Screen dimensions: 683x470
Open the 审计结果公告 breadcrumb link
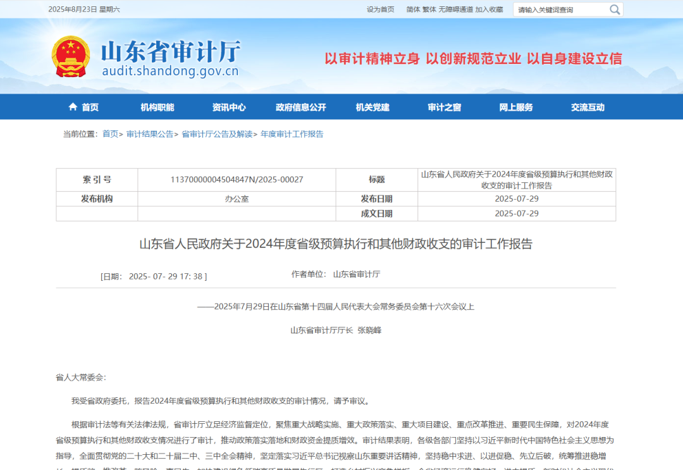coord(150,134)
